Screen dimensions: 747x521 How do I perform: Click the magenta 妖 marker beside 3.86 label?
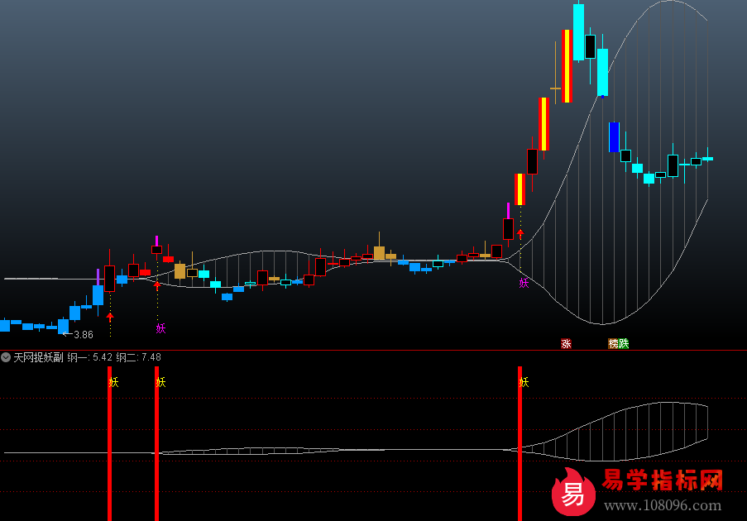pos(160,328)
